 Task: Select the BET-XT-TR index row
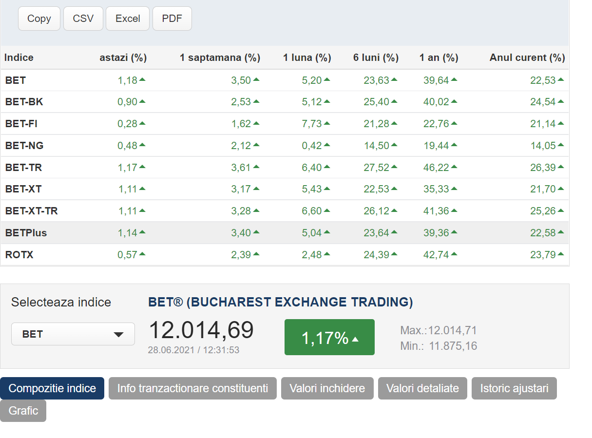pyautogui.click(x=285, y=211)
